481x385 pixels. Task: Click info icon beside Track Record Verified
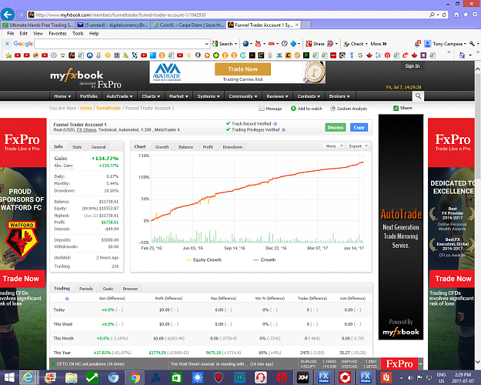(x=276, y=124)
